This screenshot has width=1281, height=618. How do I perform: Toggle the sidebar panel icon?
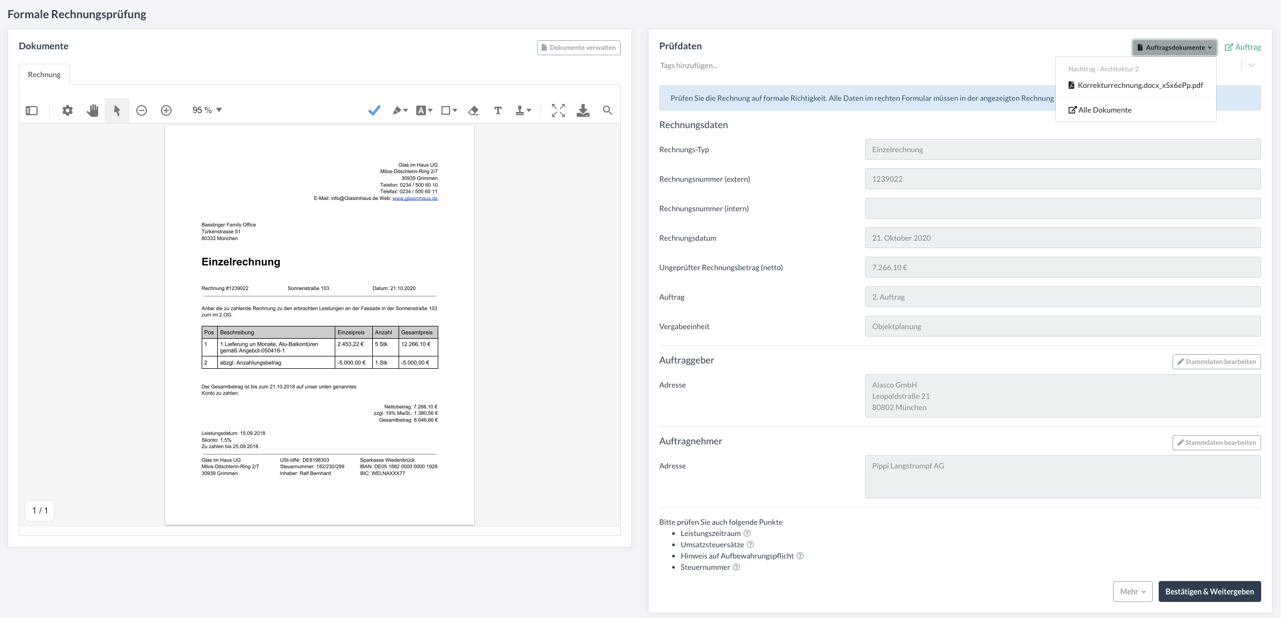point(32,110)
